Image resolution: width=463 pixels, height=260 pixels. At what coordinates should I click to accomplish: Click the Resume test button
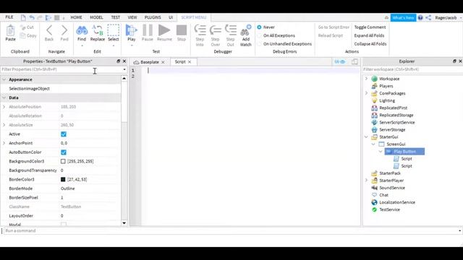164,32
